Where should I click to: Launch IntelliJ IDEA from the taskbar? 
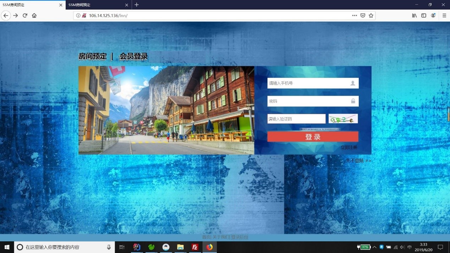click(137, 247)
